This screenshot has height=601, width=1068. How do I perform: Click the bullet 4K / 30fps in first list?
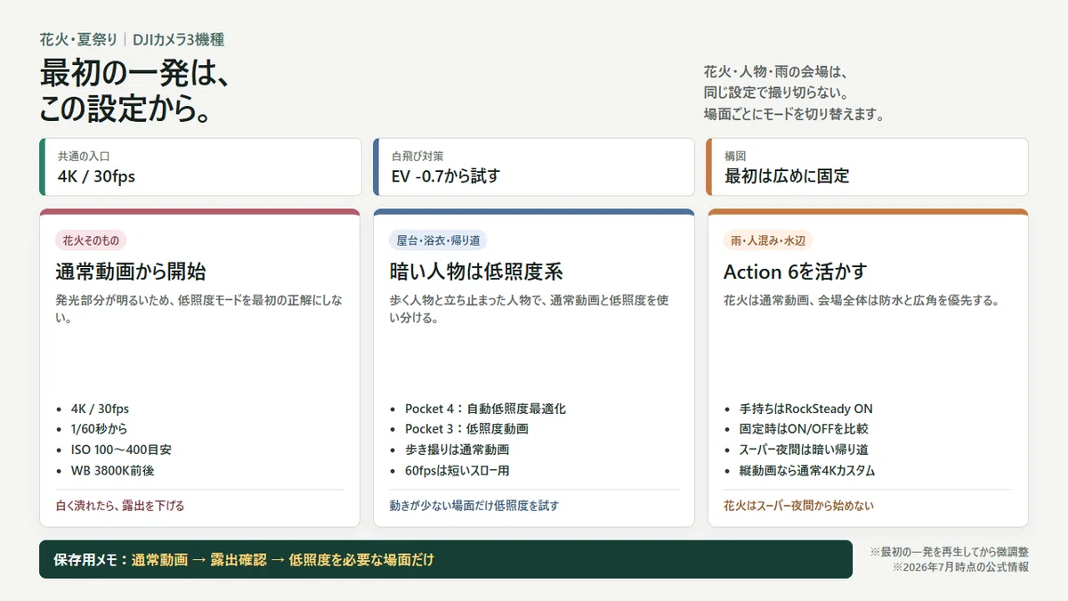(x=100, y=409)
